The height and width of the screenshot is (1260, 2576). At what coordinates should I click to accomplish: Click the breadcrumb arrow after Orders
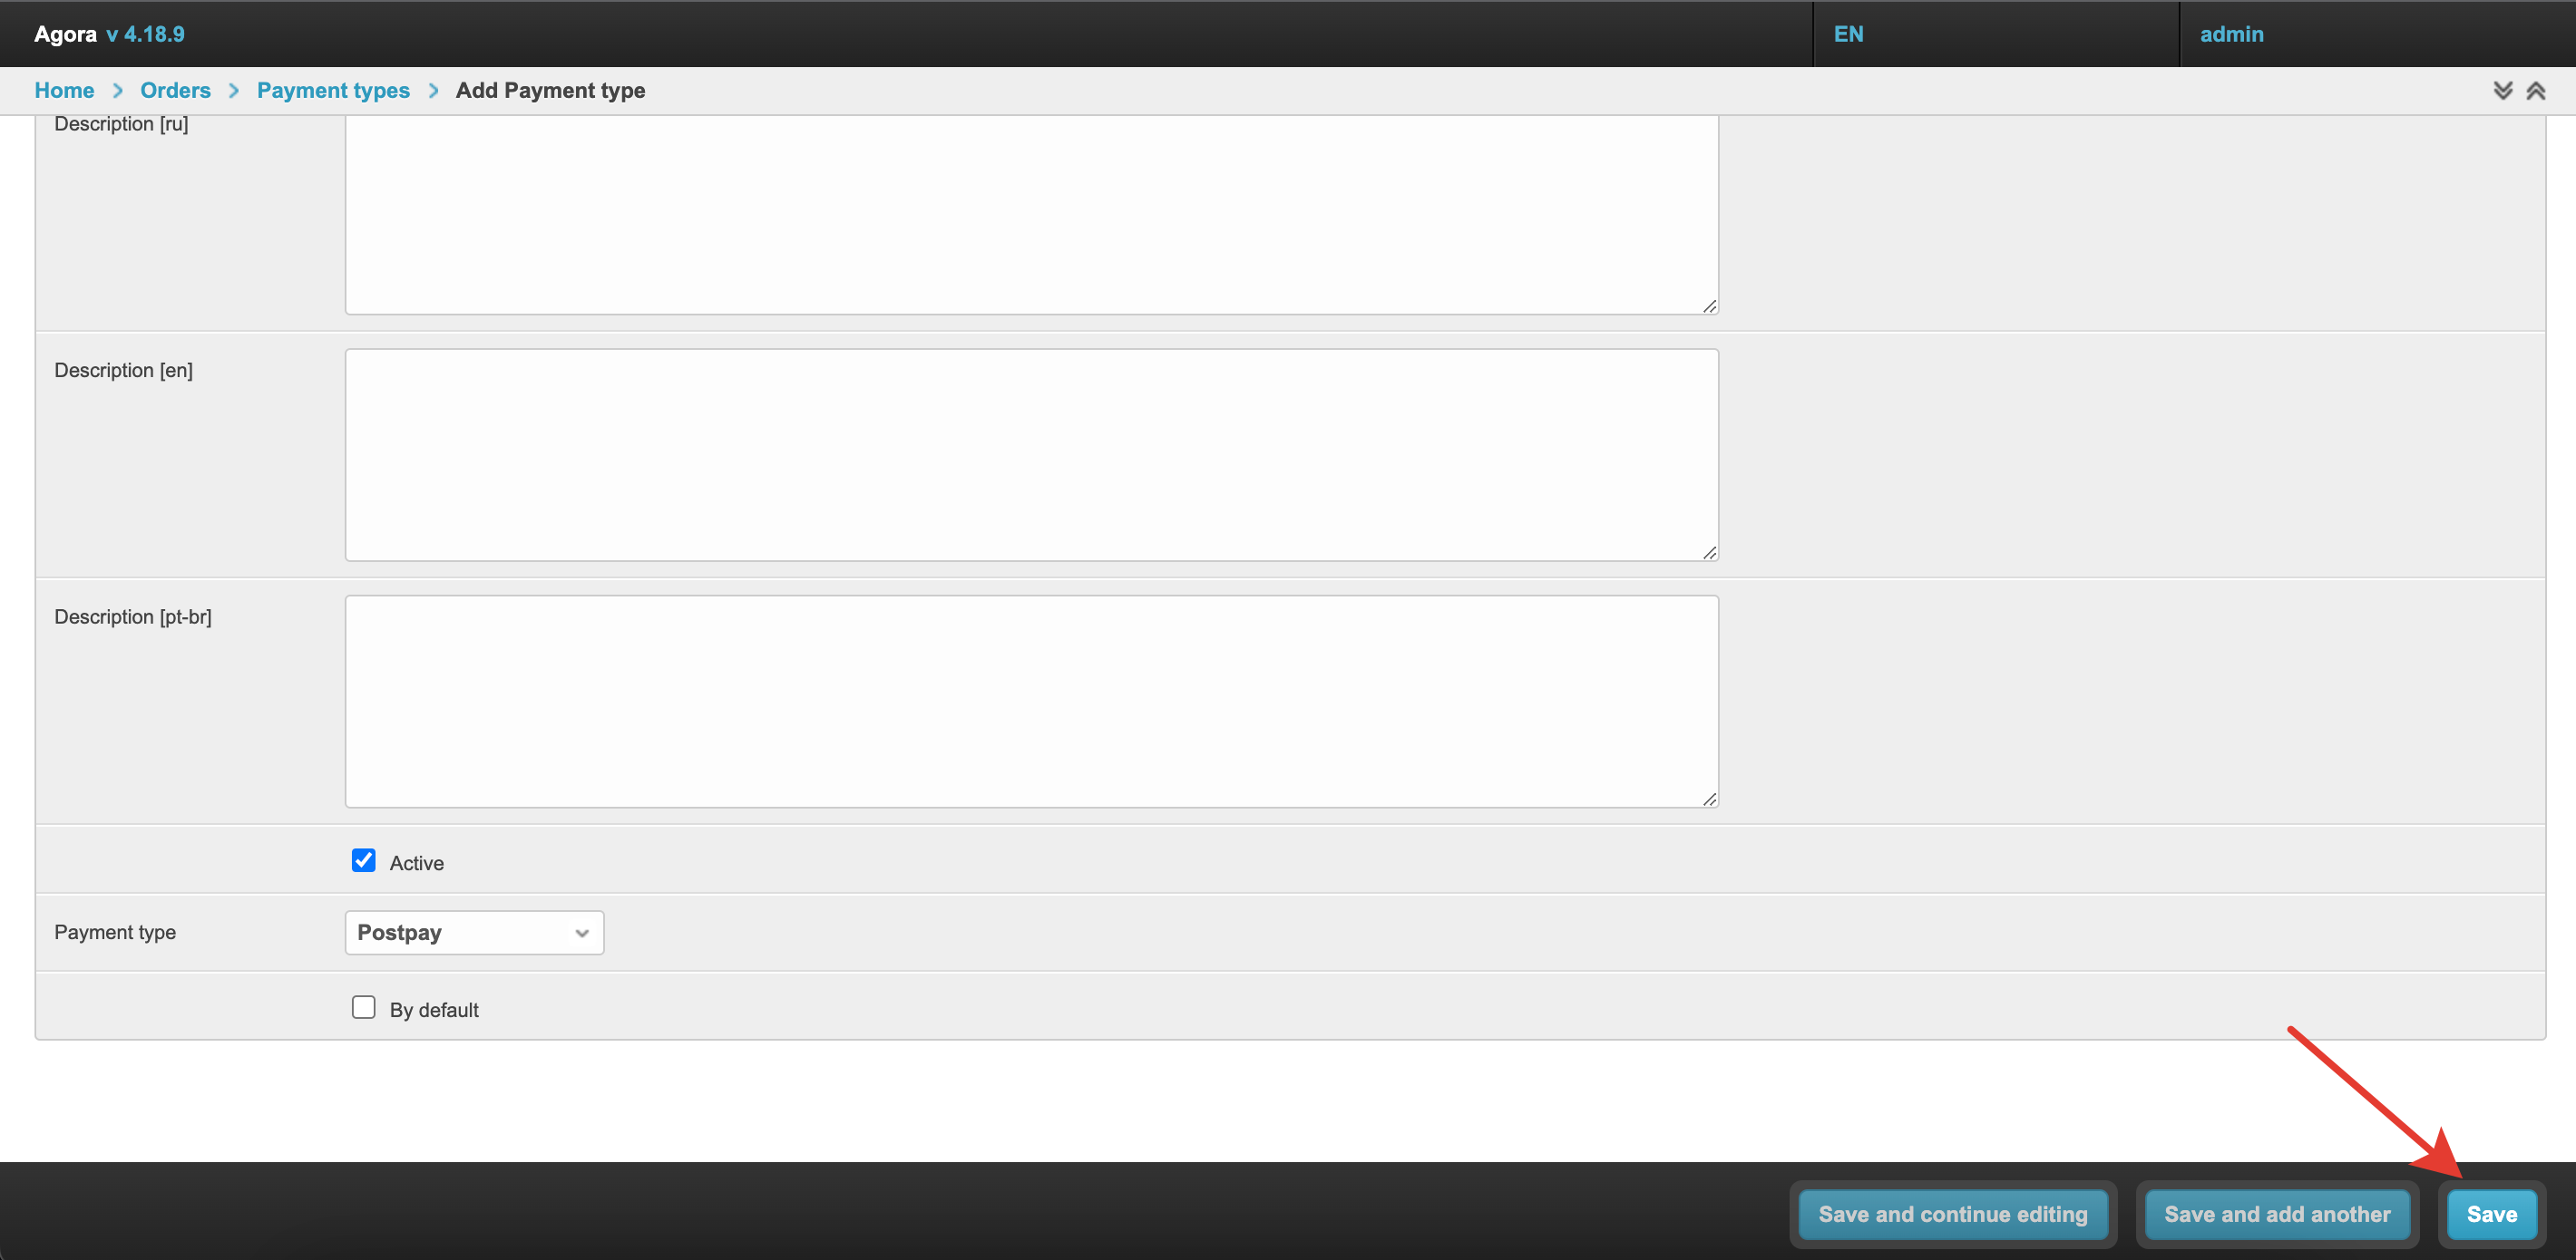coord(234,91)
